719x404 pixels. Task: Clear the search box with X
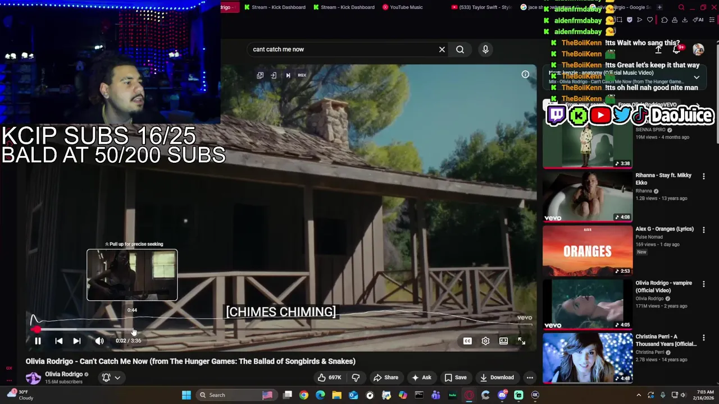[x=442, y=49]
